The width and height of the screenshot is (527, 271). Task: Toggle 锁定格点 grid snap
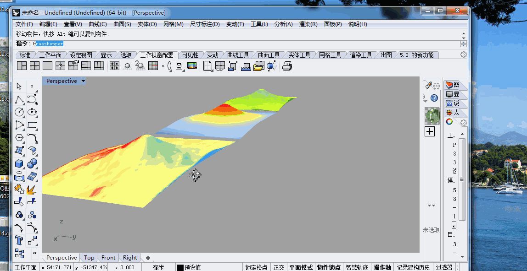point(257,267)
